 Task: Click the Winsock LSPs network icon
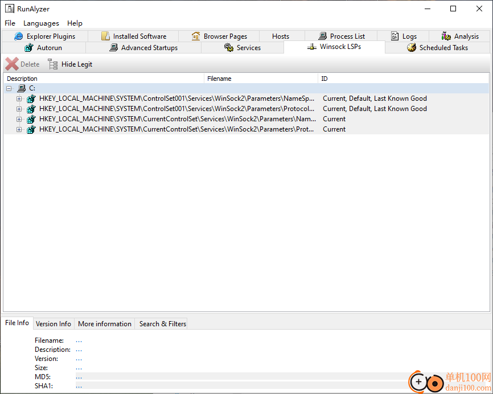(312, 47)
